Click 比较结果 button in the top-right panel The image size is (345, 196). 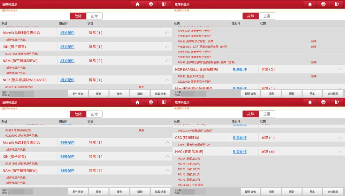[333, 94]
